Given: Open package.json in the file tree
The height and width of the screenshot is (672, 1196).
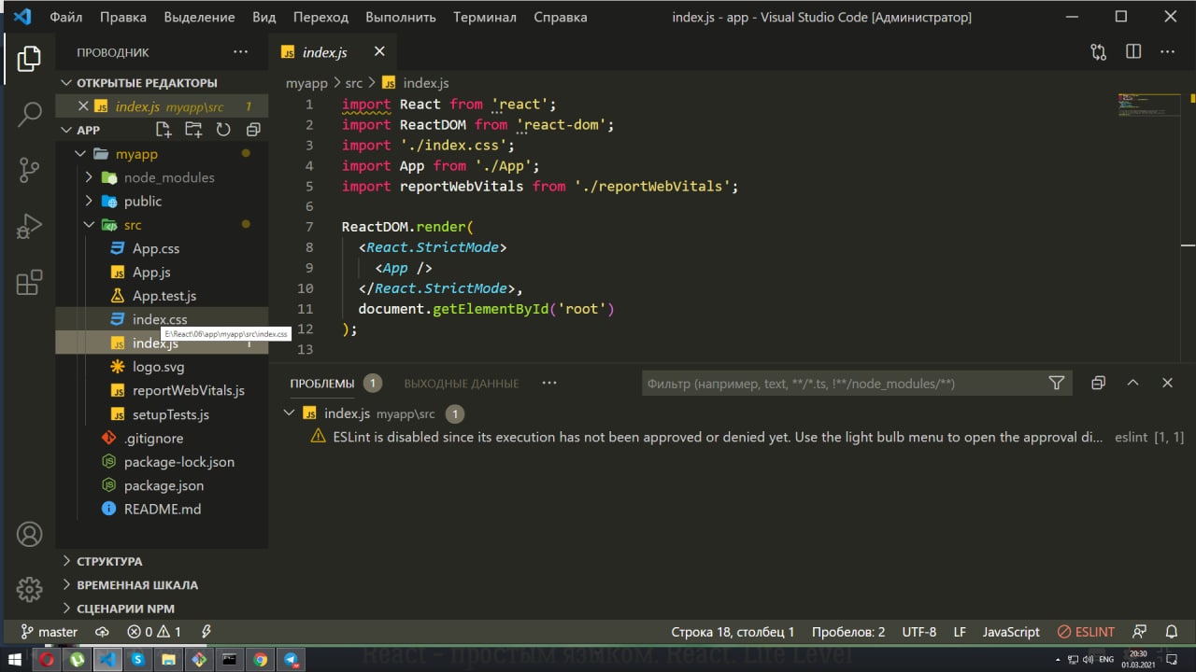Looking at the screenshot, I should [162, 485].
